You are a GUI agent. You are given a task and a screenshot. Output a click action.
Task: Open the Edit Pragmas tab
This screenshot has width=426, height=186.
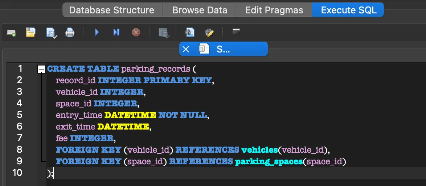(x=274, y=10)
